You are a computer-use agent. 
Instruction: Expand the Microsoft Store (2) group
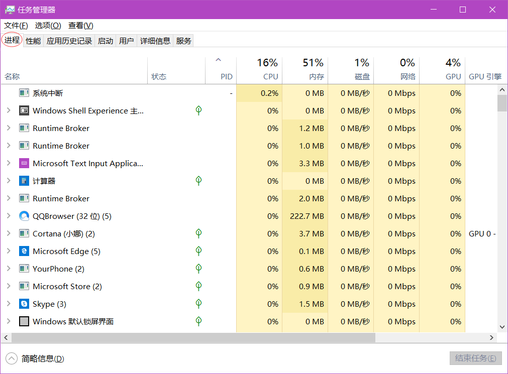[x=9, y=286]
